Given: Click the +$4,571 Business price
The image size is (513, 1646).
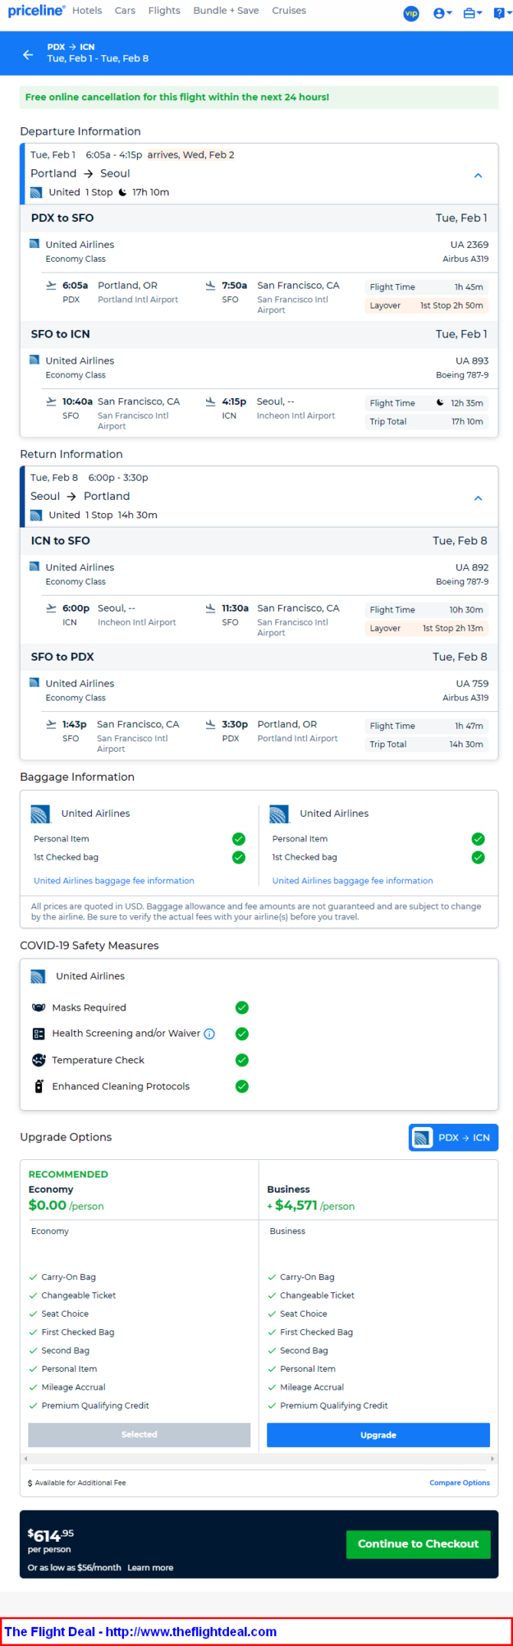Looking at the screenshot, I should coord(310,1205).
